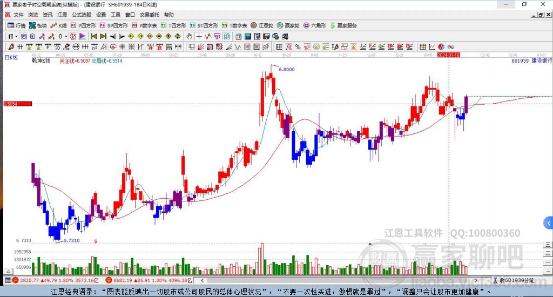Click the zigzag wave line icon

238,46
